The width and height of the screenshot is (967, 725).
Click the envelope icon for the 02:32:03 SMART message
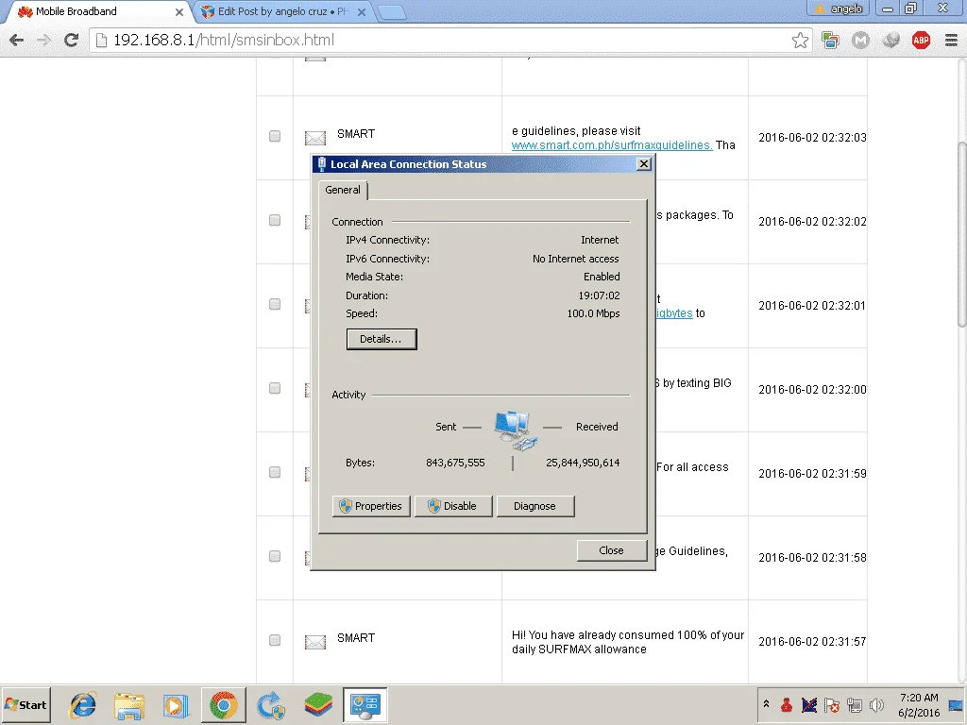tap(315, 137)
